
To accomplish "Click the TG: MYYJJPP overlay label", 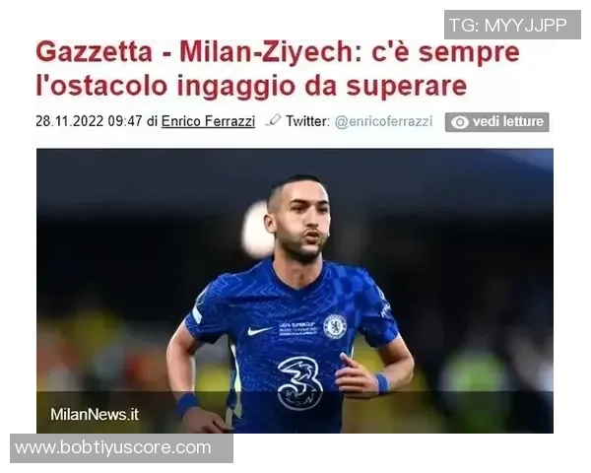I will coord(512,25).
